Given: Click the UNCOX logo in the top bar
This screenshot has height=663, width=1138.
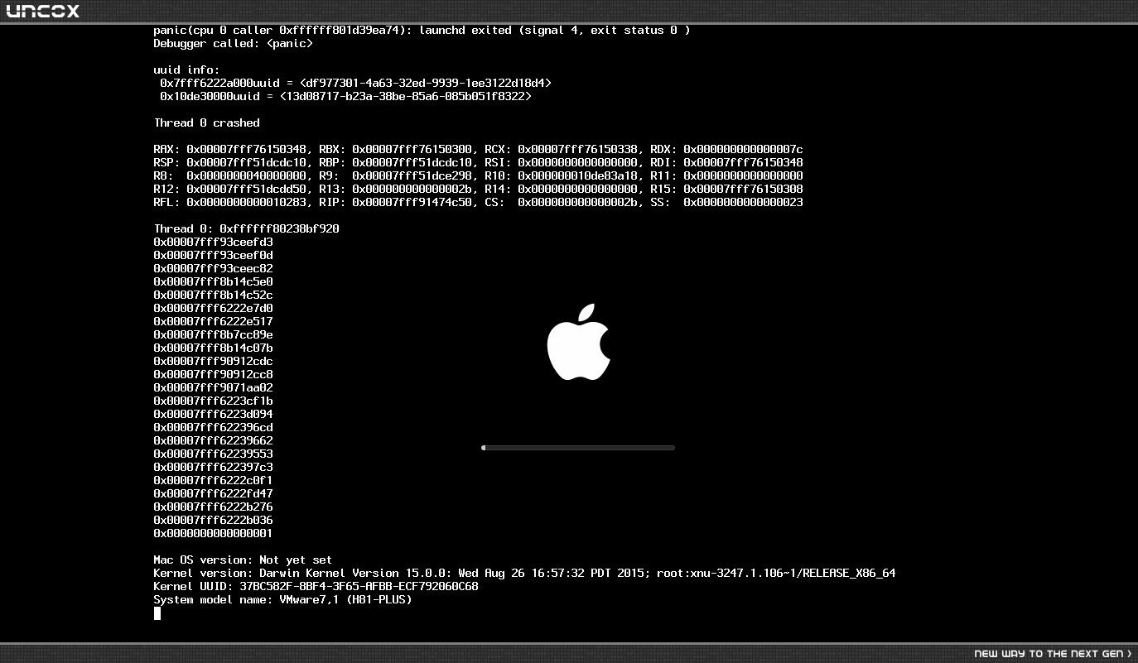Looking at the screenshot, I should point(43,12).
